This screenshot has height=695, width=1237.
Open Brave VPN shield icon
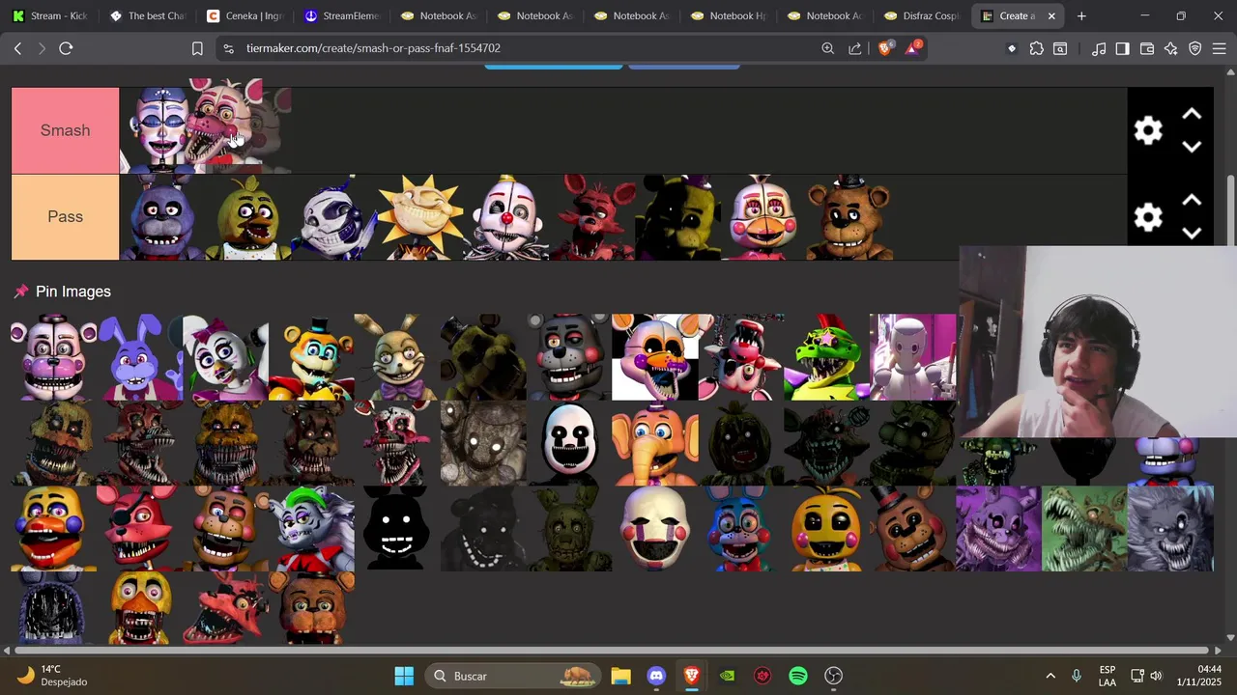pyautogui.click(x=1195, y=48)
